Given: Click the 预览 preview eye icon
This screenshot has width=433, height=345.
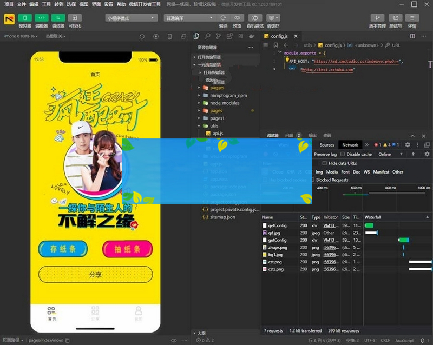Looking at the screenshot, I should tap(237, 18).
